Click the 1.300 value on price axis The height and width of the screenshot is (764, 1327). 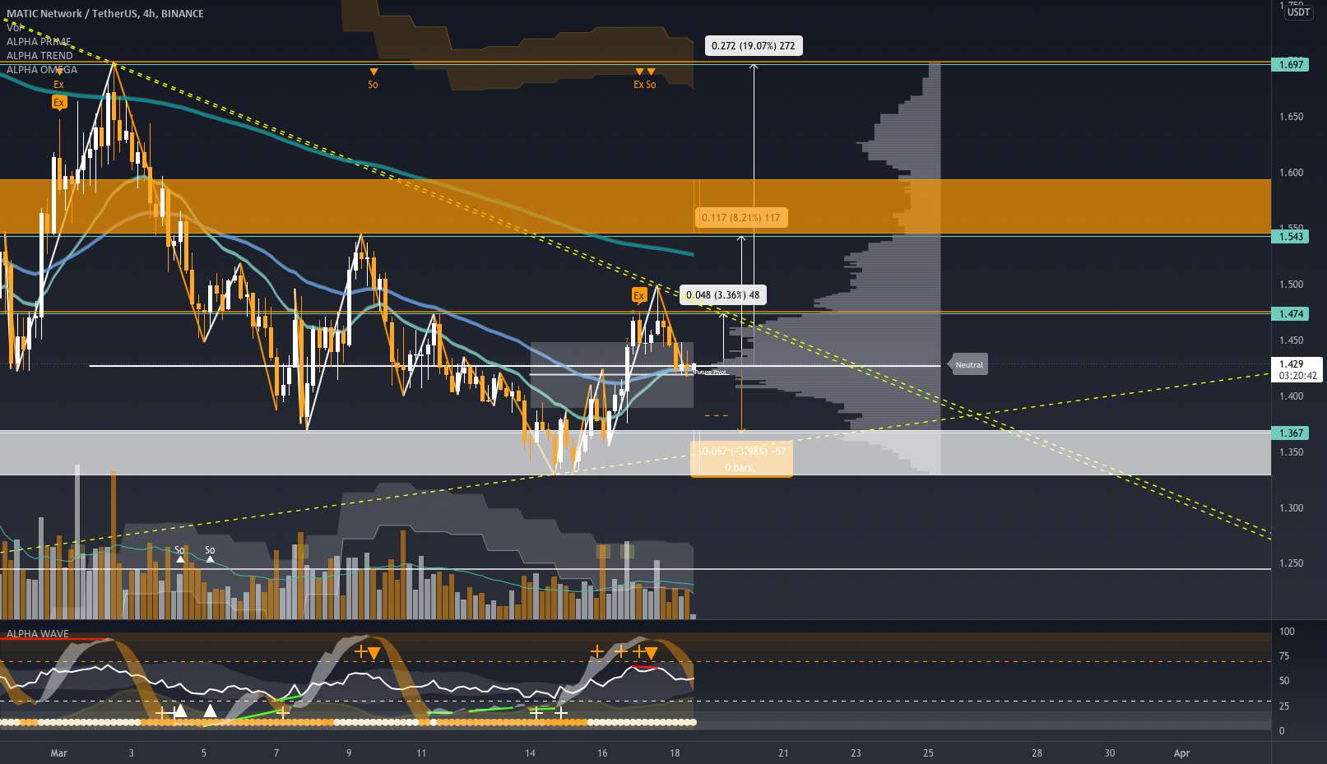click(1291, 508)
